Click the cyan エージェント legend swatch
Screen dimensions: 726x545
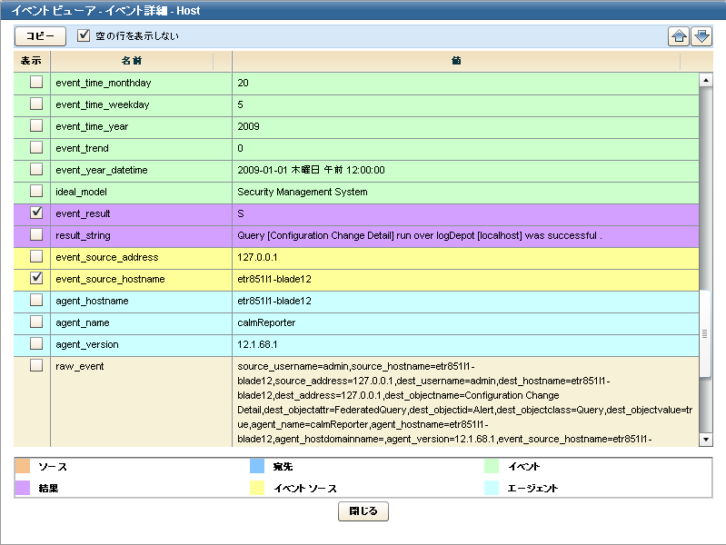490,488
